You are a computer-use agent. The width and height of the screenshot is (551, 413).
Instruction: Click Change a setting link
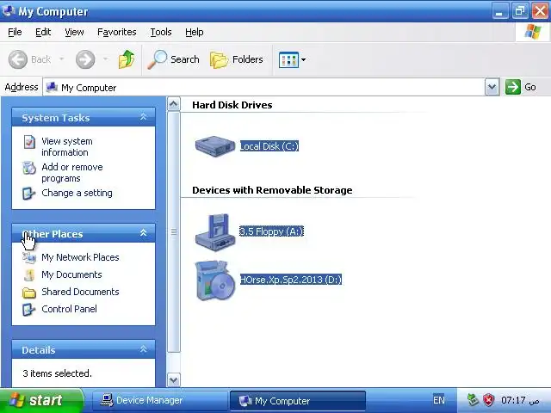(77, 193)
